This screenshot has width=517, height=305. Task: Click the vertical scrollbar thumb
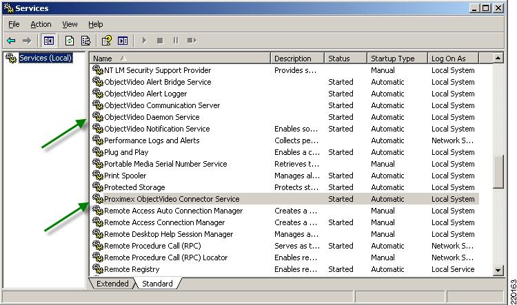pyautogui.click(x=498, y=171)
